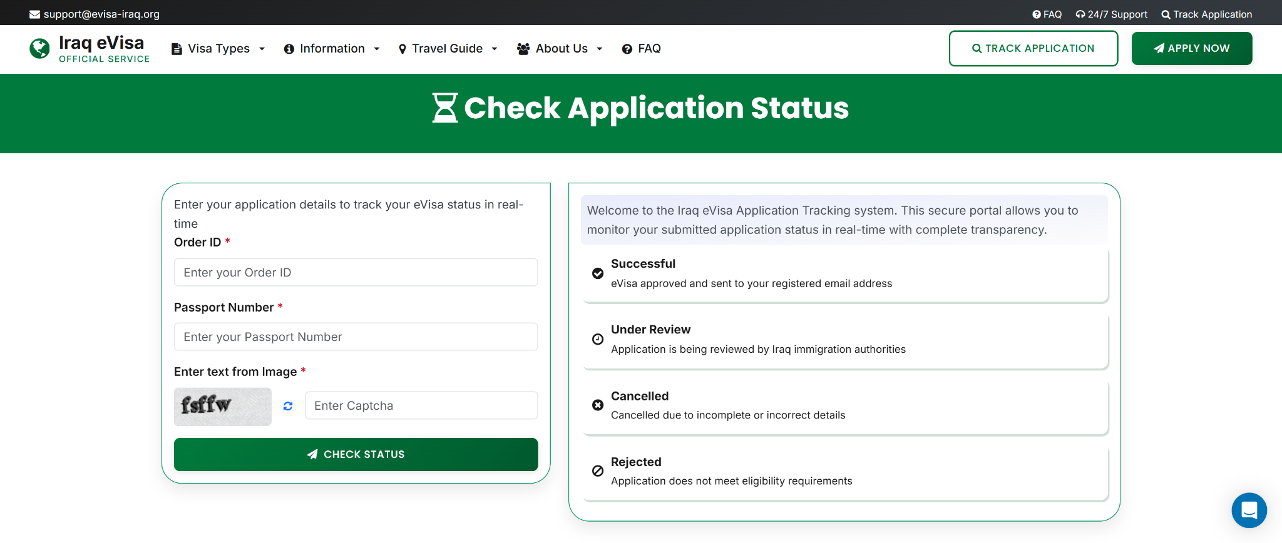Expand the Information menu dropdown
1282x543 pixels.
(x=332, y=49)
